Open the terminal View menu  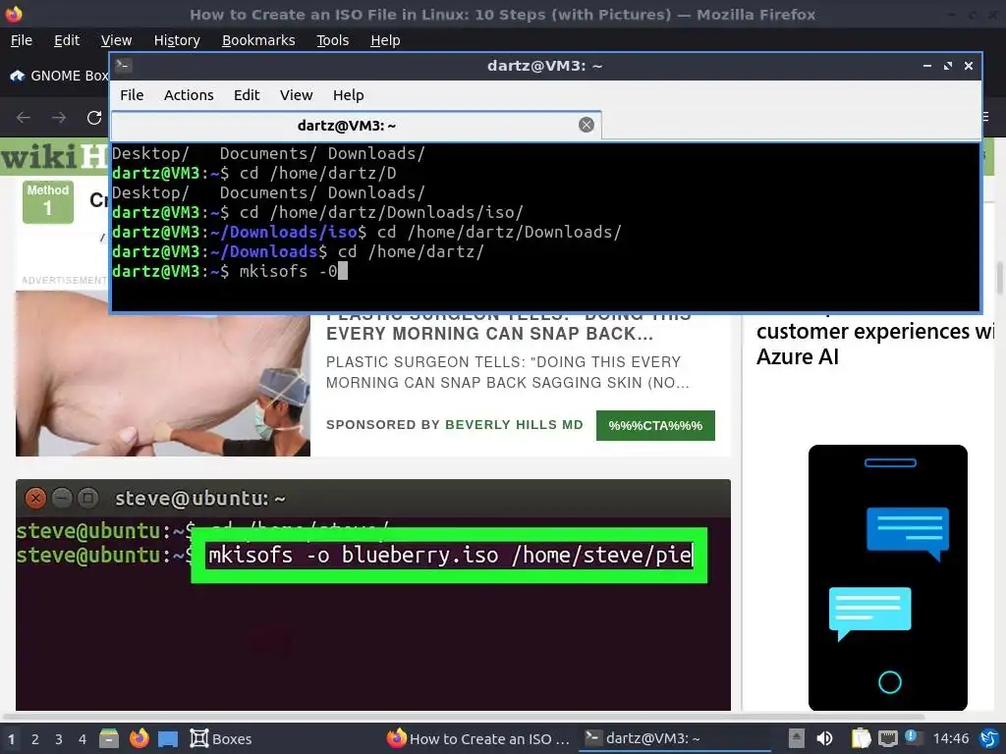pyautogui.click(x=296, y=95)
